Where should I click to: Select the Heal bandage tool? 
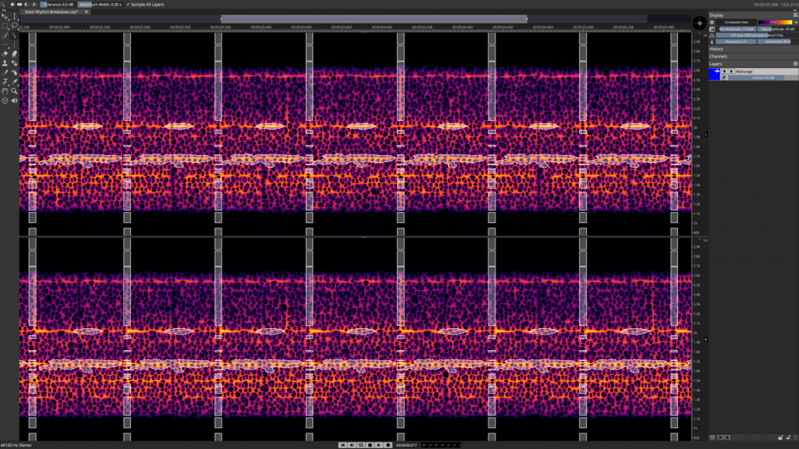(14, 63)
